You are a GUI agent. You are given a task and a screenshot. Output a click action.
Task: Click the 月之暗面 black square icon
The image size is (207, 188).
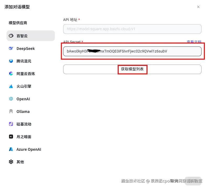click(x=11, y=137)
